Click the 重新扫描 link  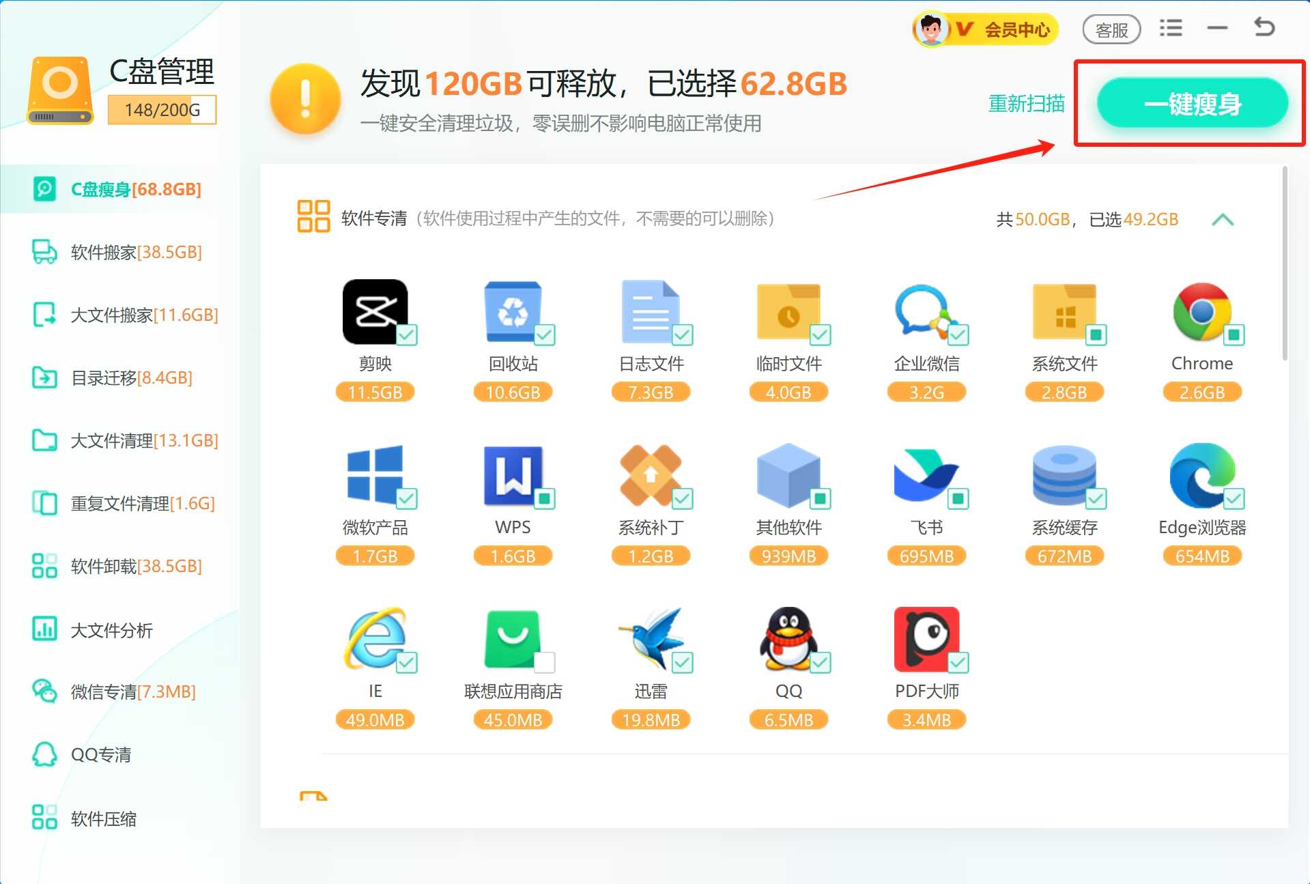[1026, 103]
